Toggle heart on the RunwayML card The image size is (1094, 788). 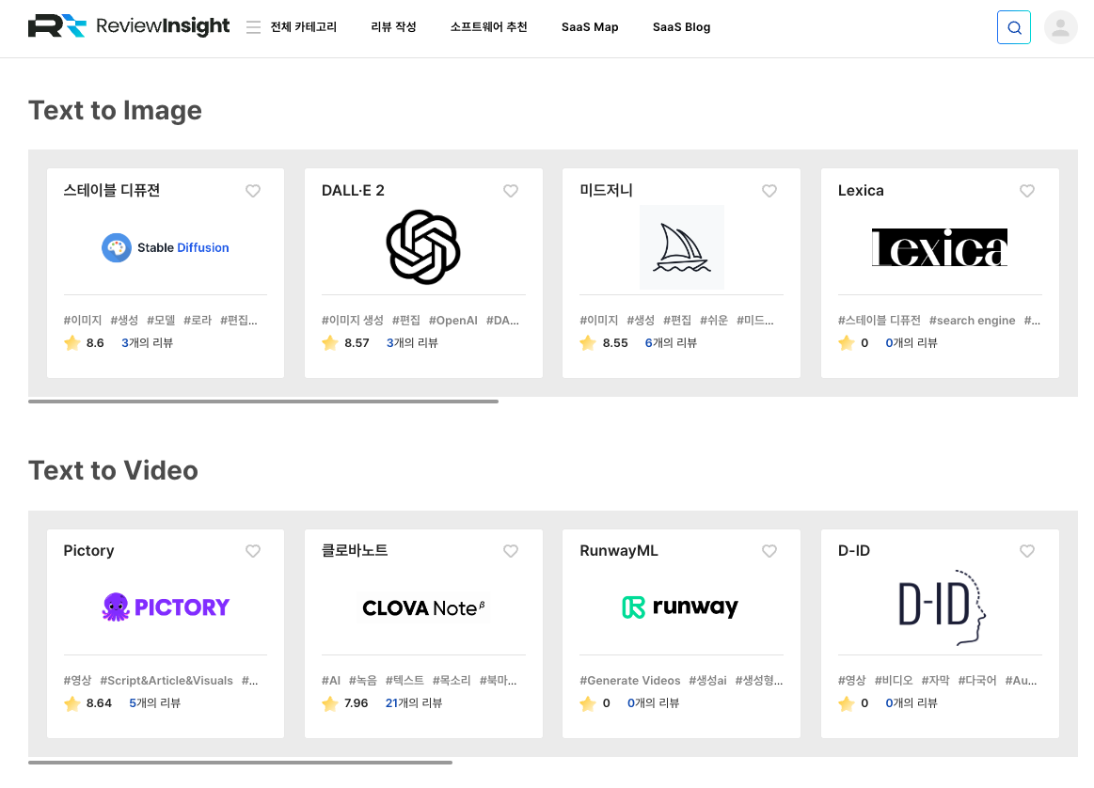[x=769, y=551]
